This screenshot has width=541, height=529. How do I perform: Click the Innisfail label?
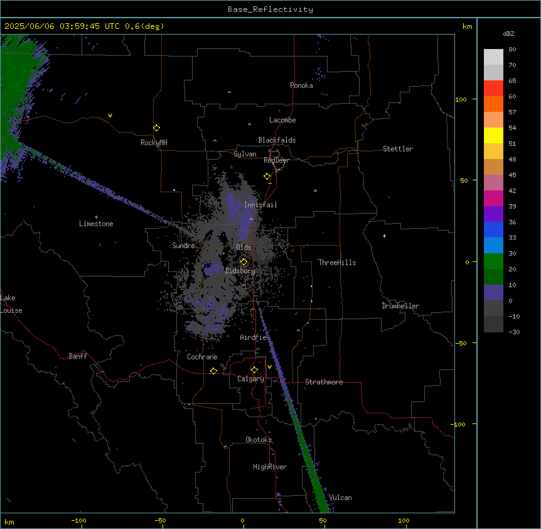(260, 205)
